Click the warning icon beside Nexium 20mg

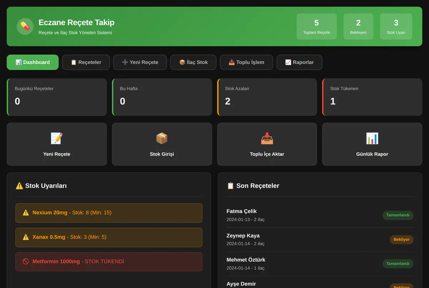click(26, 213)
